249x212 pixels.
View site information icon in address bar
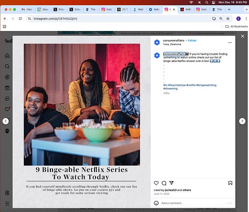tap(29, 18)
